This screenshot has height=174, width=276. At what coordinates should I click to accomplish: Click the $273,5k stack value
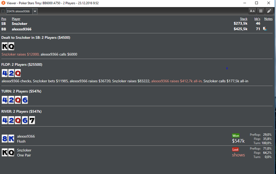click(x=241, y=24)
